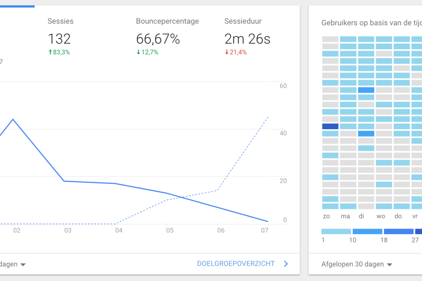Click the 'wo' day label under the heatmap
422x281 pixels.
381,216
